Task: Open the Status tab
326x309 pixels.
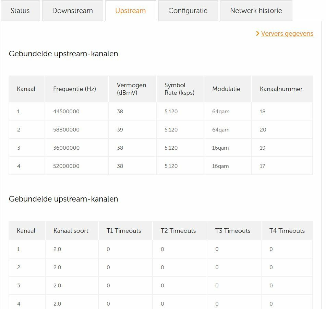Action: click(20, 11)
